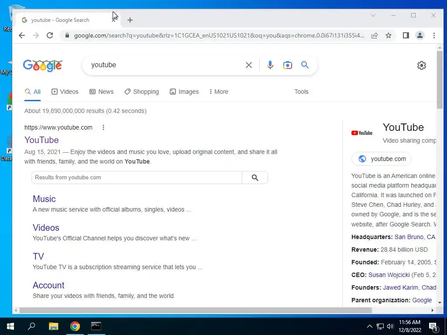Image resolution: width=447 pixels, height=335 pixels.
Task: Search by image using camera icon
Action: pos(287,65)
